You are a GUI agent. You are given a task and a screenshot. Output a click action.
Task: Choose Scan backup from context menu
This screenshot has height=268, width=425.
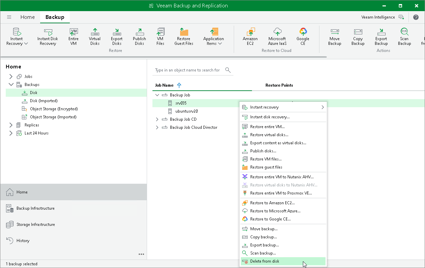283,253
